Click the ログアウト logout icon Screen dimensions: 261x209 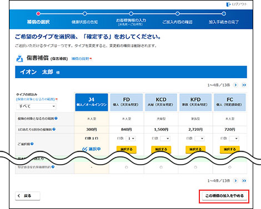[228, 4]
